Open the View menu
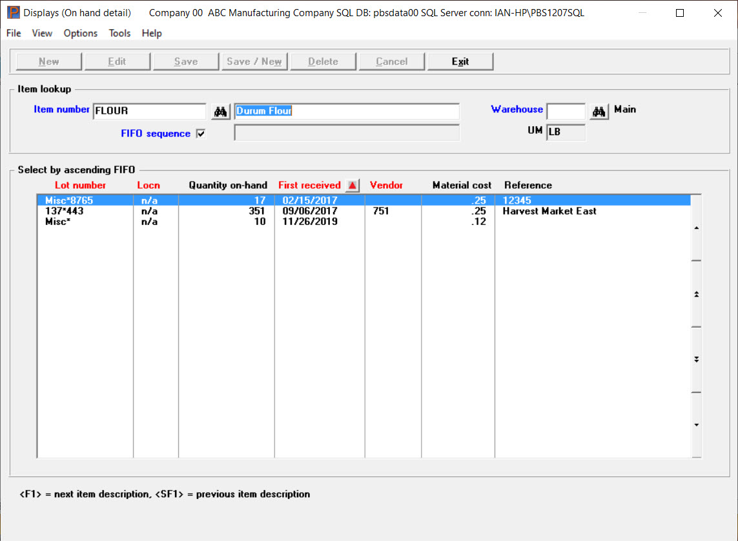 click(41, 33)
